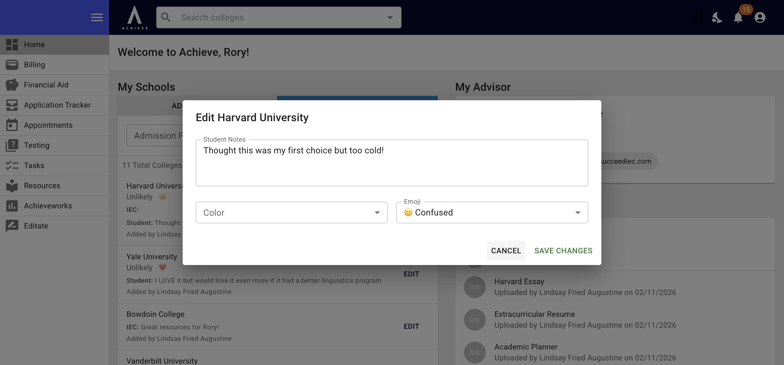Click the Academic Planner link avatar
This screenshot has height=365, width=784.
(x=475, y=352)
